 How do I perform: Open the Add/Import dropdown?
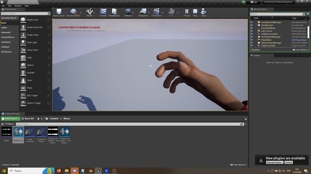pos(11,118)
